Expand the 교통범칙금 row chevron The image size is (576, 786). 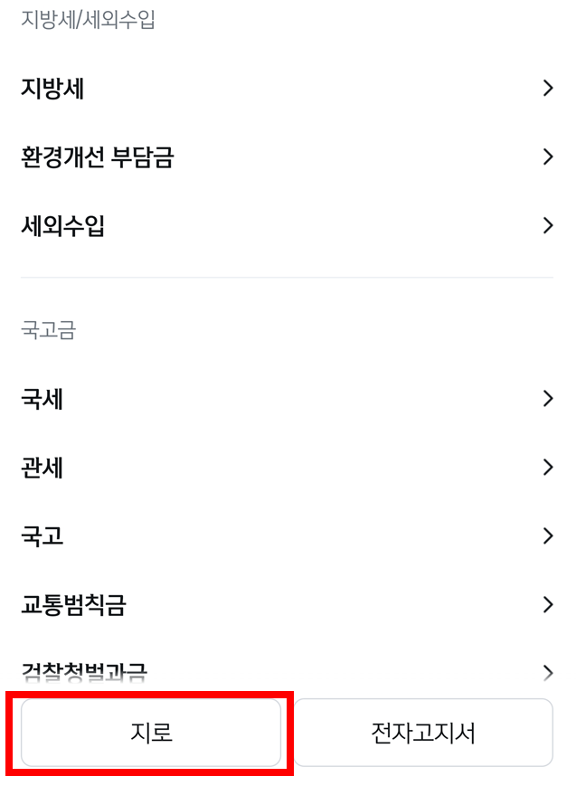tap(548, 604)
